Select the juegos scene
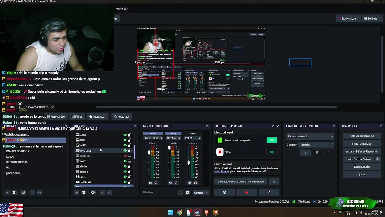 coord(10,157)
